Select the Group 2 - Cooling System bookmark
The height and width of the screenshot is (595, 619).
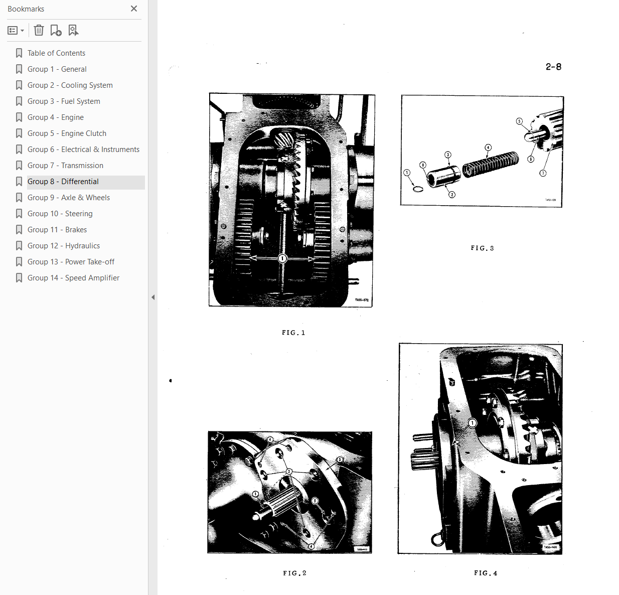tap(70, 85)
